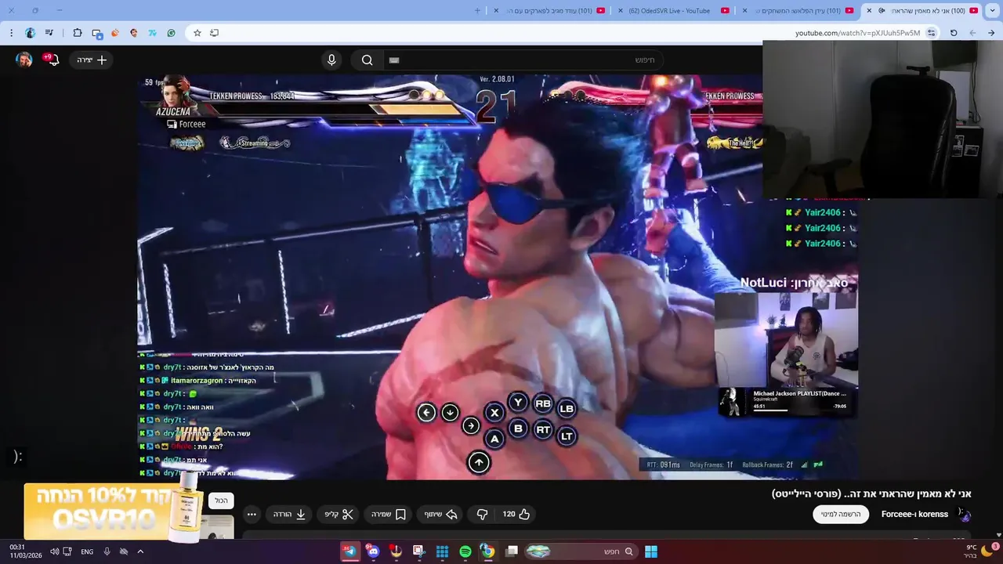Select the הכול filter chip
1003x564 pixels.
[x=221, y=501]
